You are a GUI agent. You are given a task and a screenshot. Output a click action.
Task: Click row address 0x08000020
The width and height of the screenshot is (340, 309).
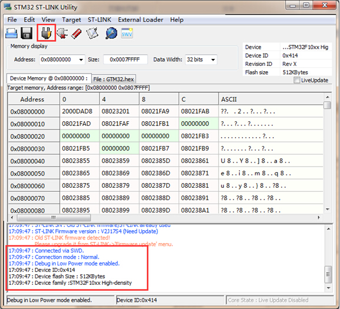[x=34, y=136]
